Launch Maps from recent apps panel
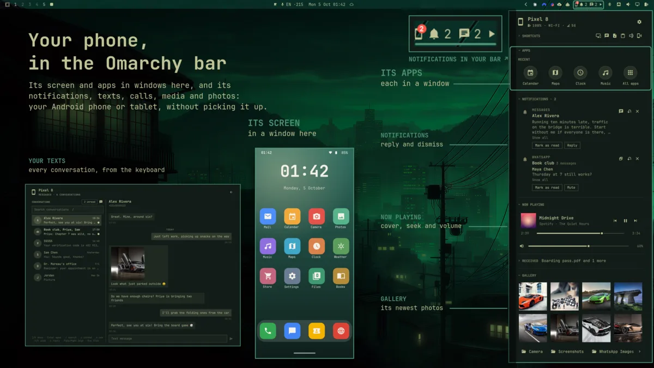Viewport: 654px width, 368px height. (x=555, y=73)
